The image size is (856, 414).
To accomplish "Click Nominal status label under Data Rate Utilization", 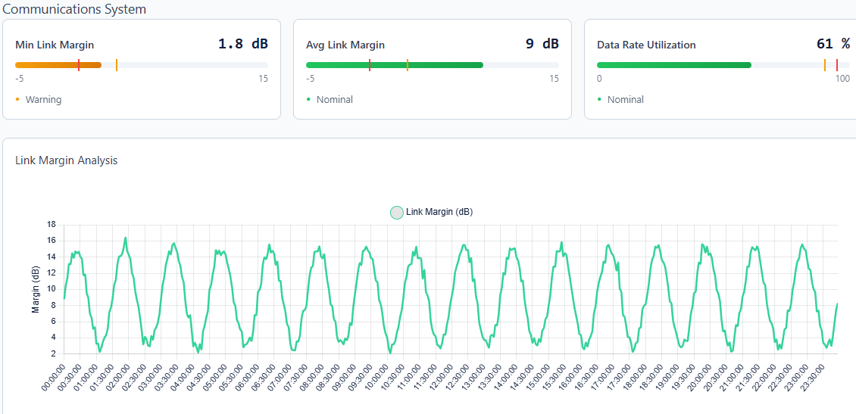I will coord(625,99).
